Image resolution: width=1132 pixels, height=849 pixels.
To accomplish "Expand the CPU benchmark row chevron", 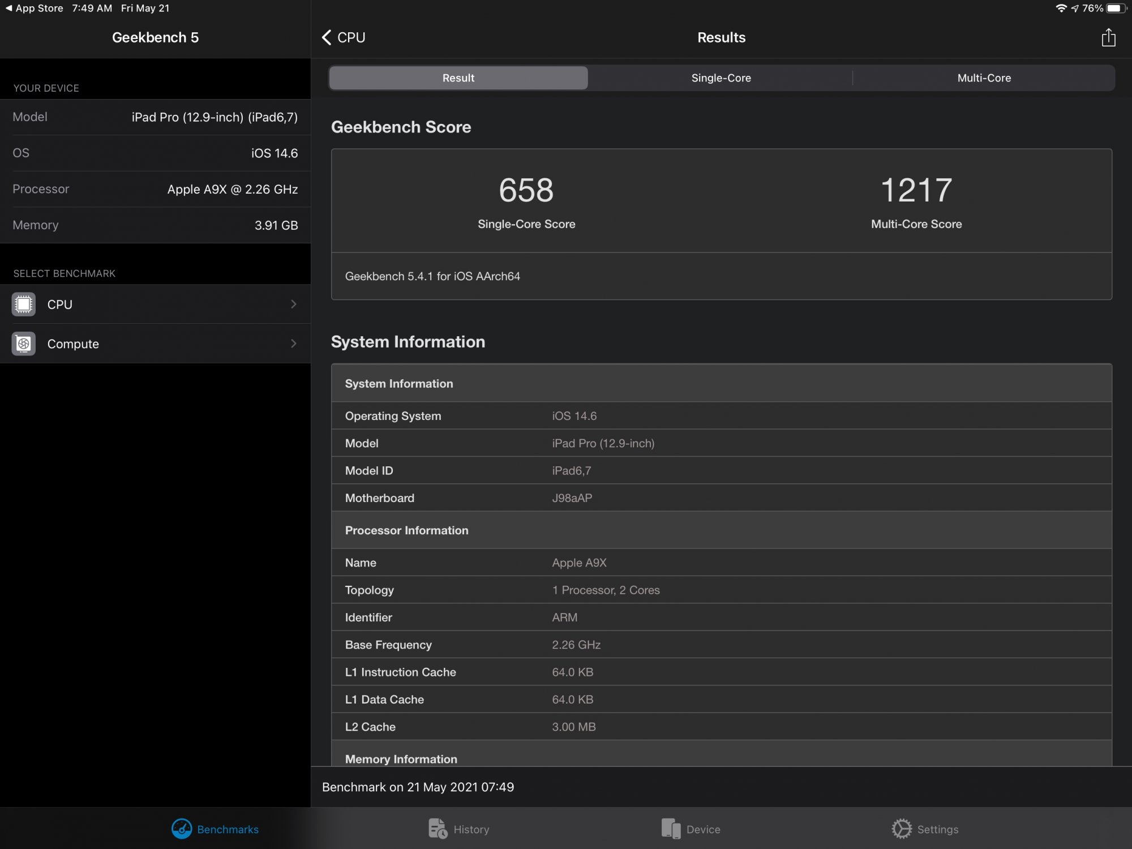I will tap(293, 305).
